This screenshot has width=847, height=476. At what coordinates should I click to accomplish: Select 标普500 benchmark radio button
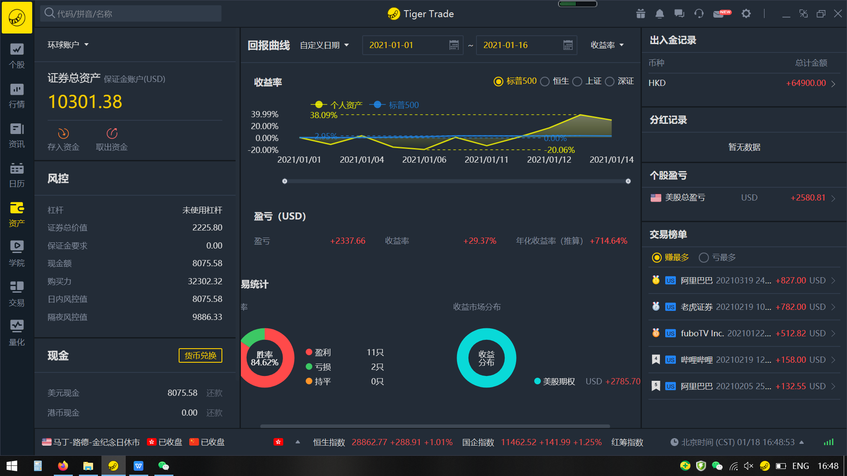tap(498, 82)
